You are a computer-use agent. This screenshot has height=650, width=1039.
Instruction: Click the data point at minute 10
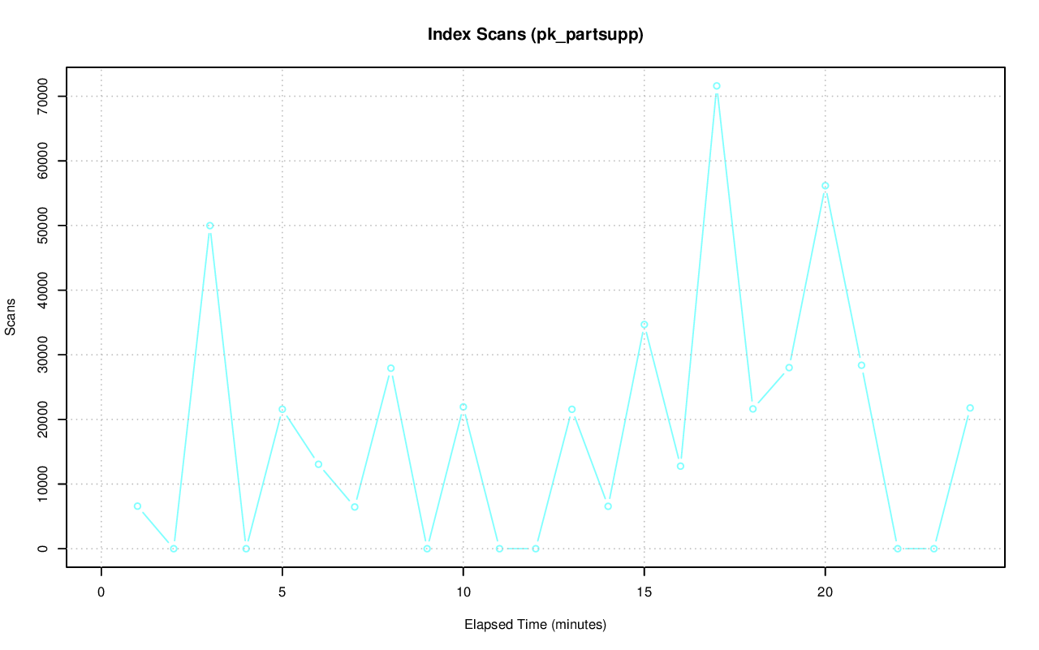[x=463, y=407]
